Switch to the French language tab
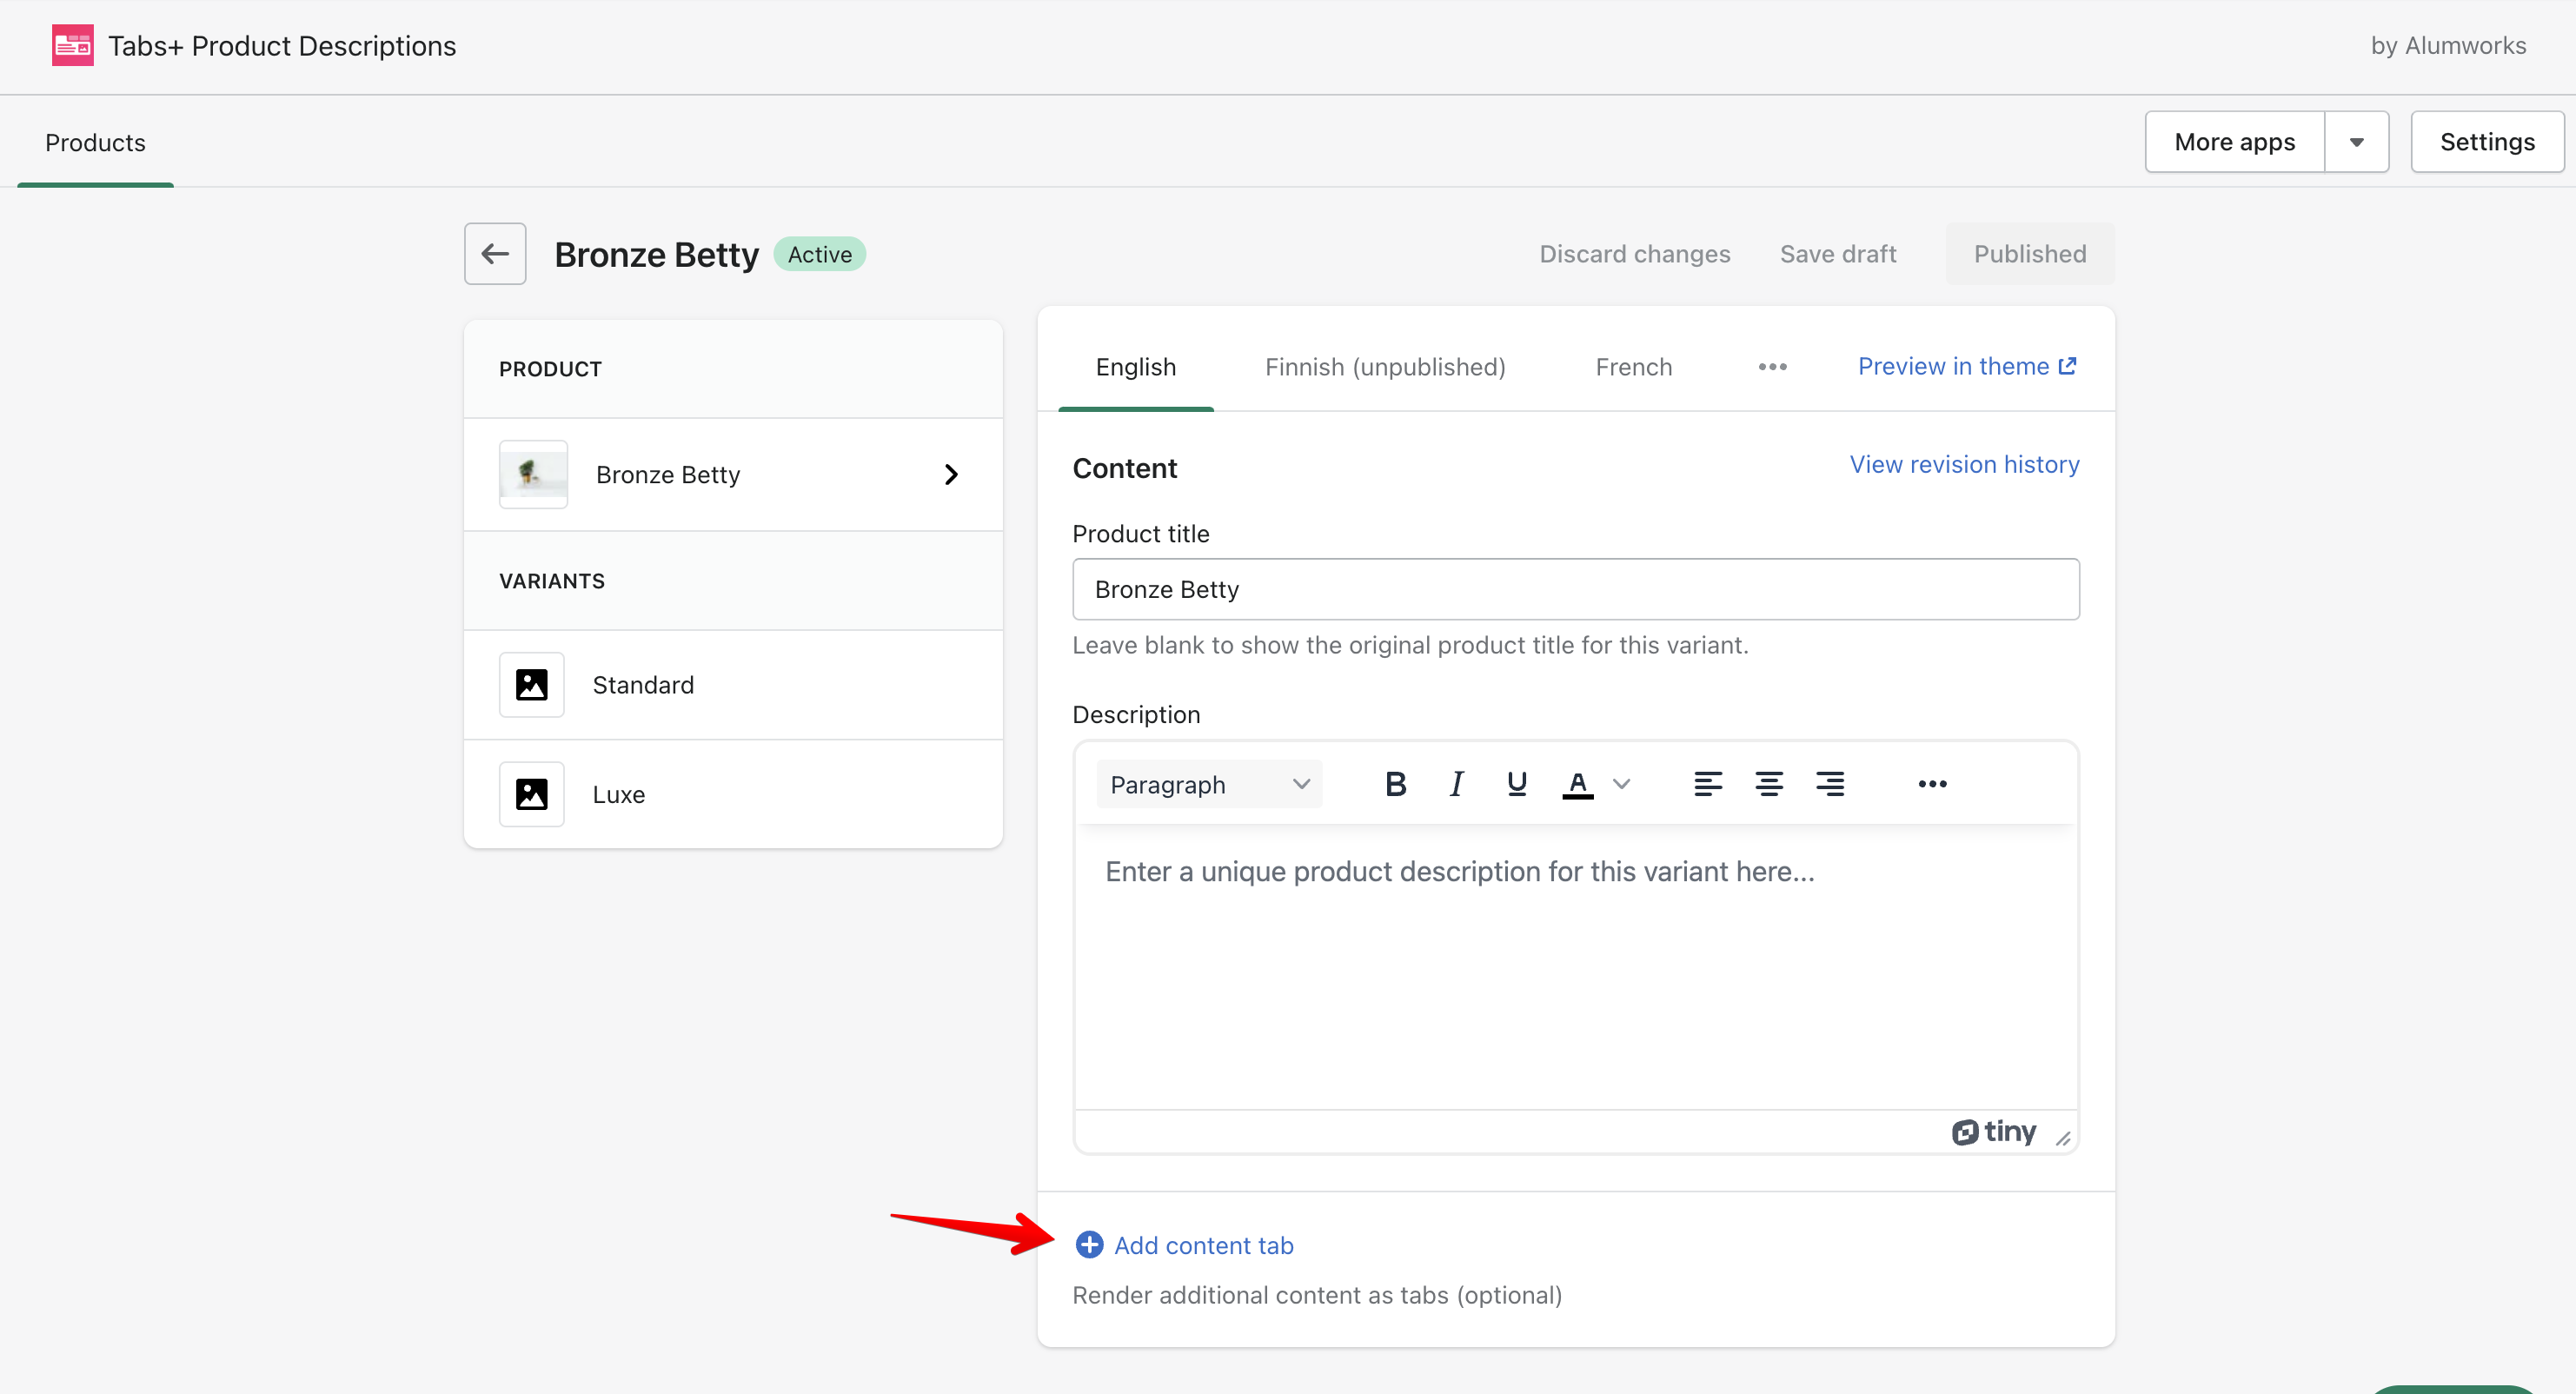This screenshot has width=2576, height=1394. [1636, 366]
